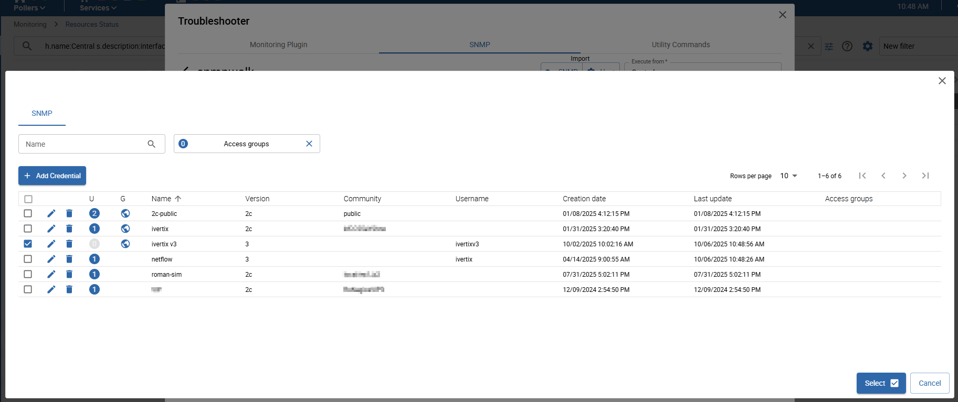The image size is (958, 402).
Task: Switch to the SNMP tab in dialog
Action: pos(42,113)
